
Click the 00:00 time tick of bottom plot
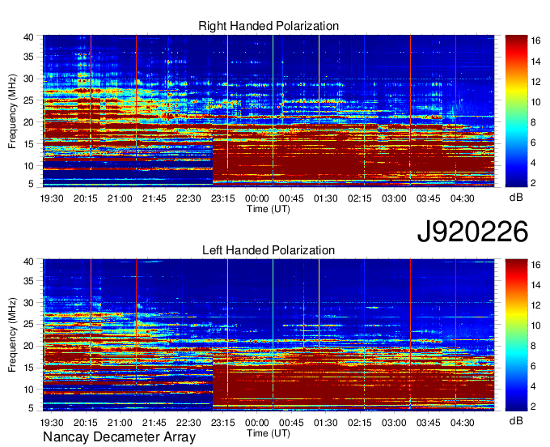[x=257, y=423]
